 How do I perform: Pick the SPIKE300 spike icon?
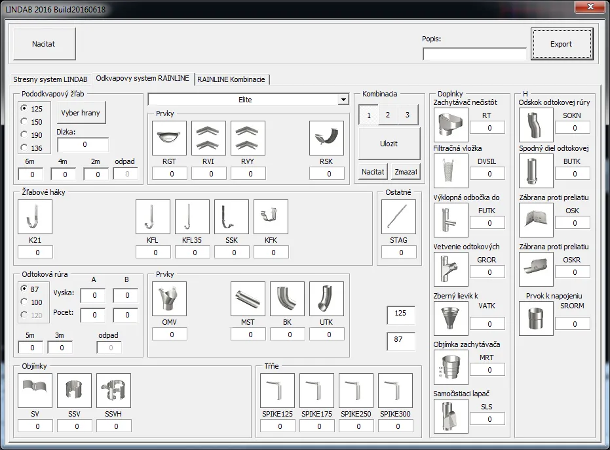[395, 390]
